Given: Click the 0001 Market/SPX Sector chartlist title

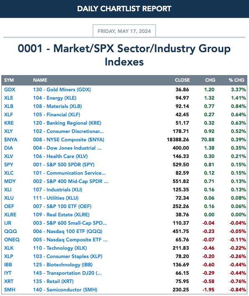Looking at the screenshot, I should tap(124, 55).
